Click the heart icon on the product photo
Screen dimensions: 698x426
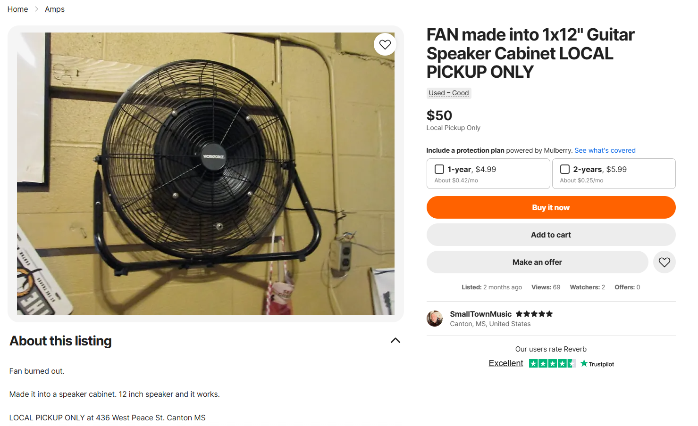(x=385, y=44)
